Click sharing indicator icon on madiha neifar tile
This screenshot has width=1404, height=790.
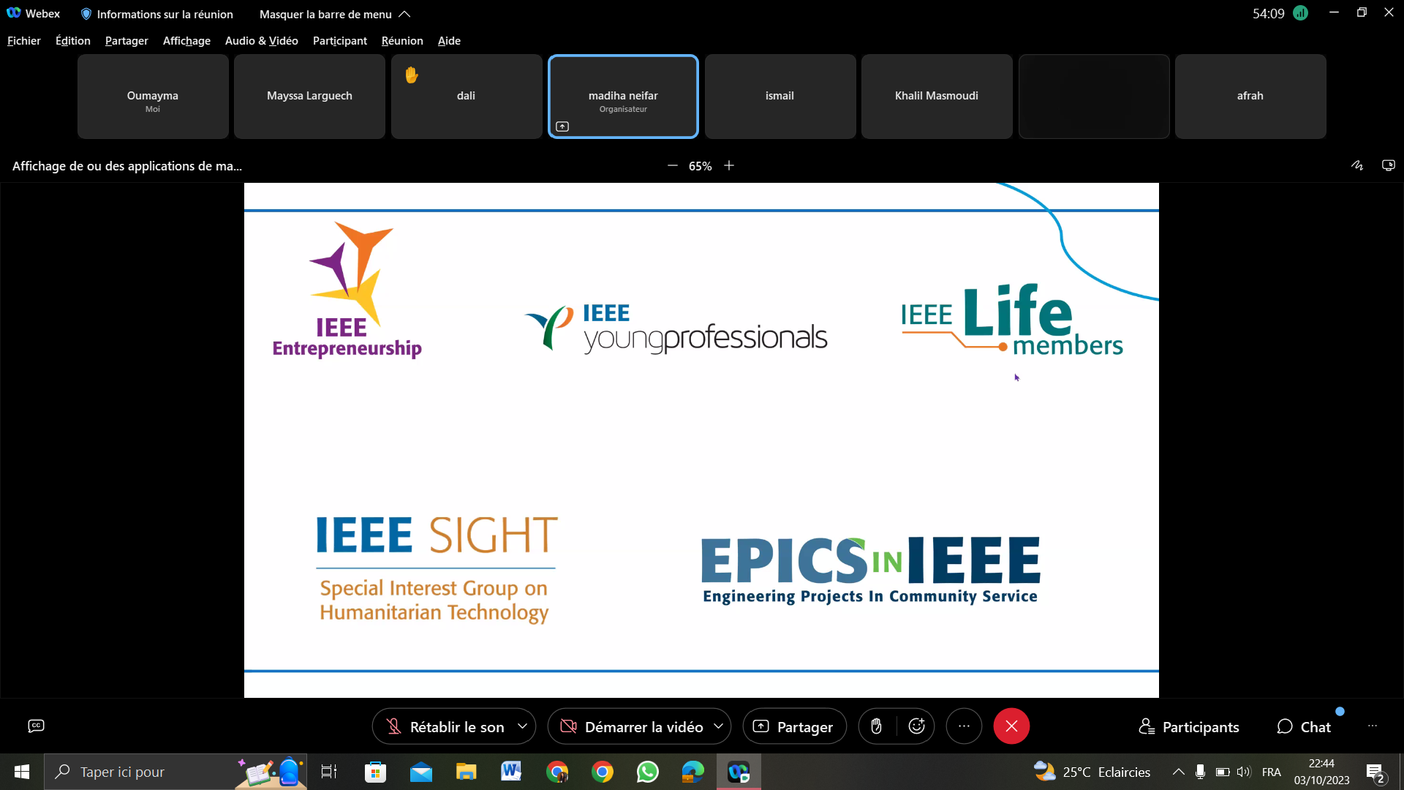pyautogui.click(x=562, y=127)
